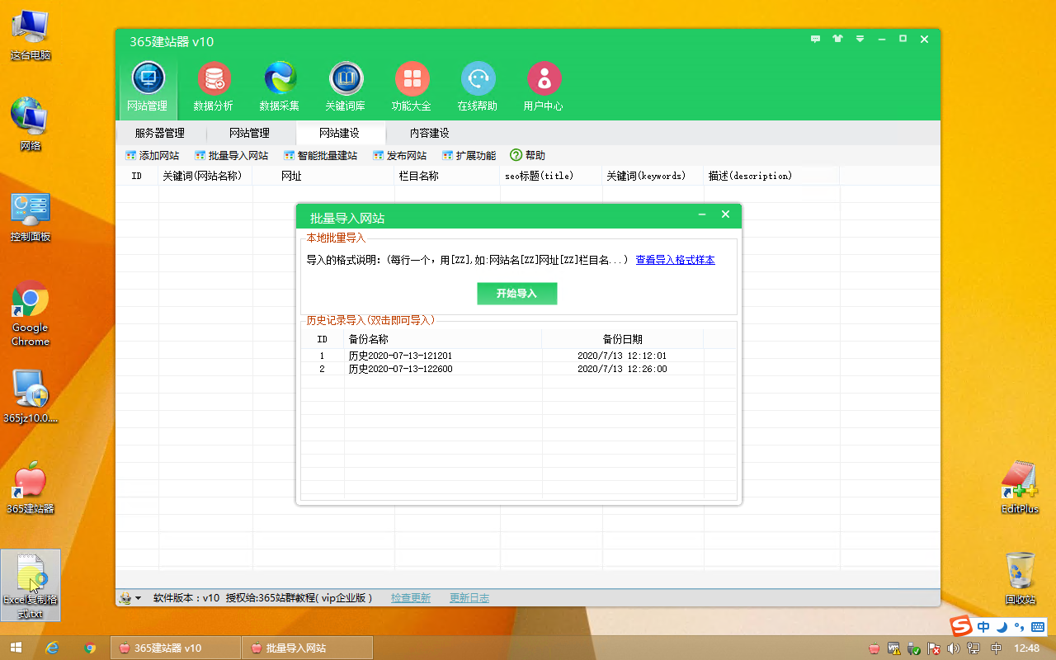
Task: Click the taskbar clock 12:48
Action: tap(1026, 648)
